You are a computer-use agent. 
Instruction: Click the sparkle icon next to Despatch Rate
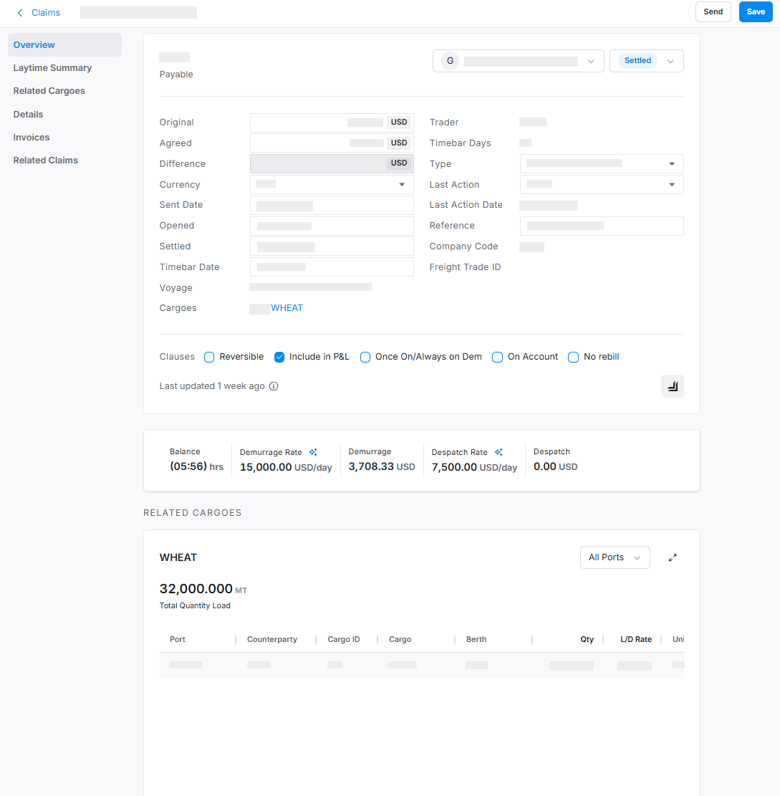point(499,452)
